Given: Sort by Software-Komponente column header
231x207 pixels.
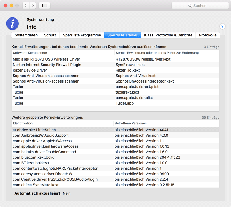Looking at the screenshot, I should (x=63, y=53).
